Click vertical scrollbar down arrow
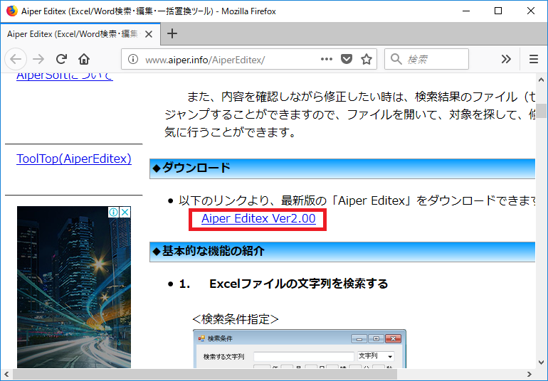The image size is (548, 381). (x=542, y=363)
